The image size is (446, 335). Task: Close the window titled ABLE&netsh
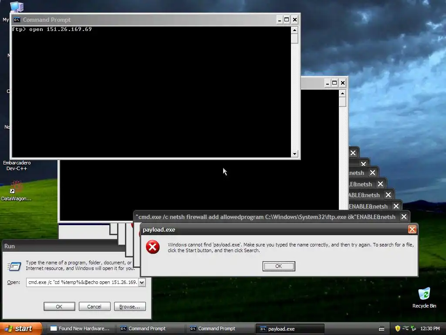click(388, 195)
